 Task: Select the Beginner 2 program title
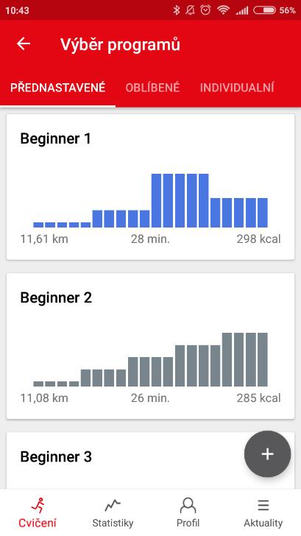[x=56, y=297]
